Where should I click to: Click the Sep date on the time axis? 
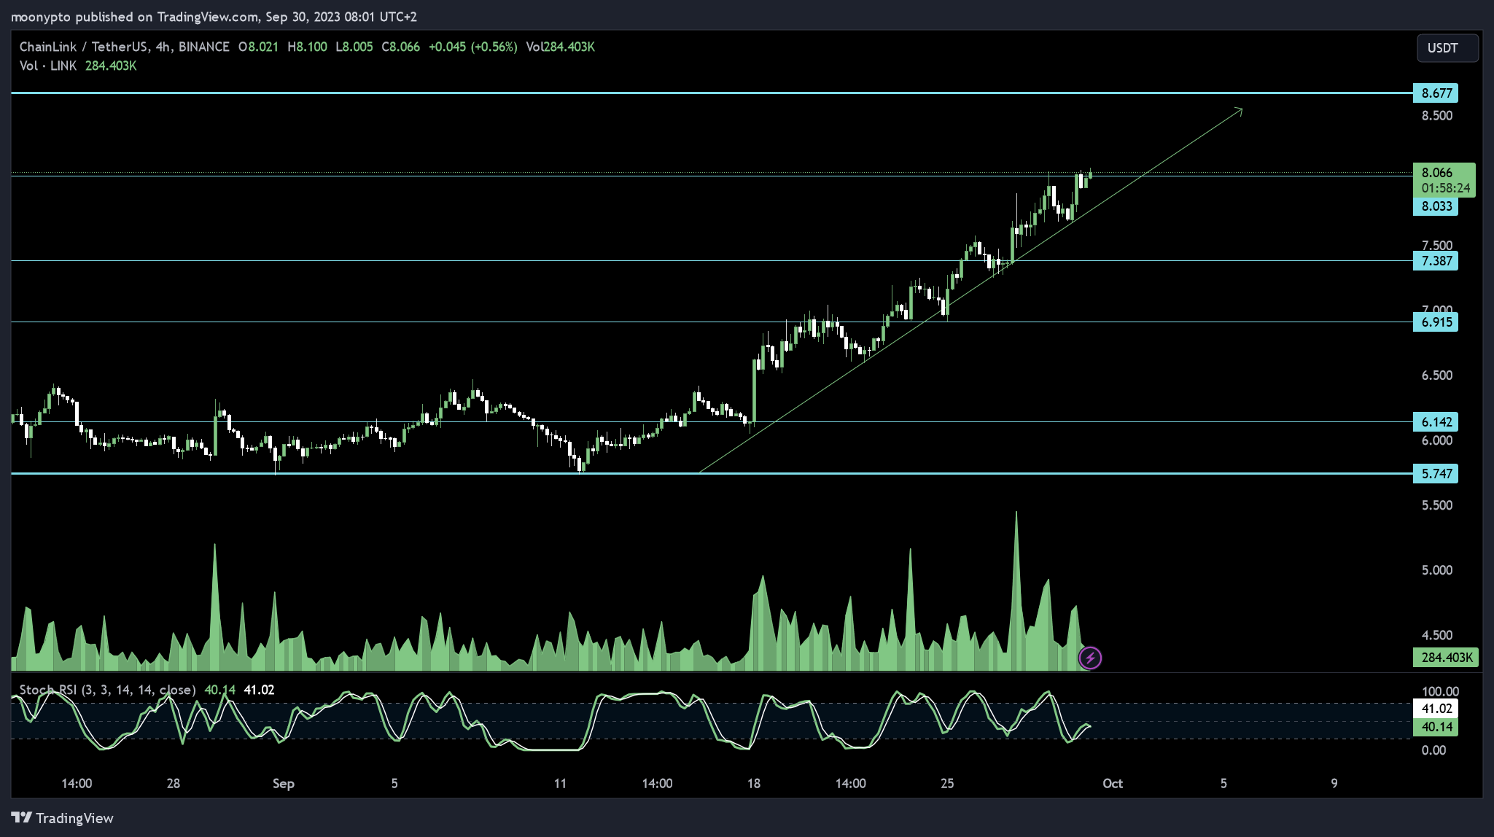pyautogui.click(x=284, y=784)
